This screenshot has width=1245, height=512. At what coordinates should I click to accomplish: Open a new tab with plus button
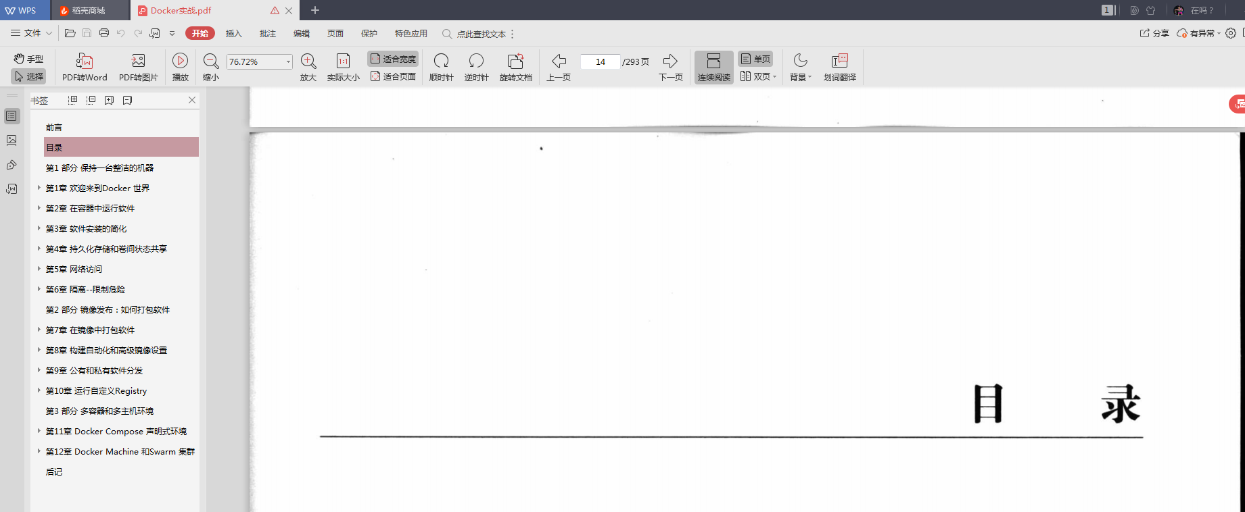[315, 10]
